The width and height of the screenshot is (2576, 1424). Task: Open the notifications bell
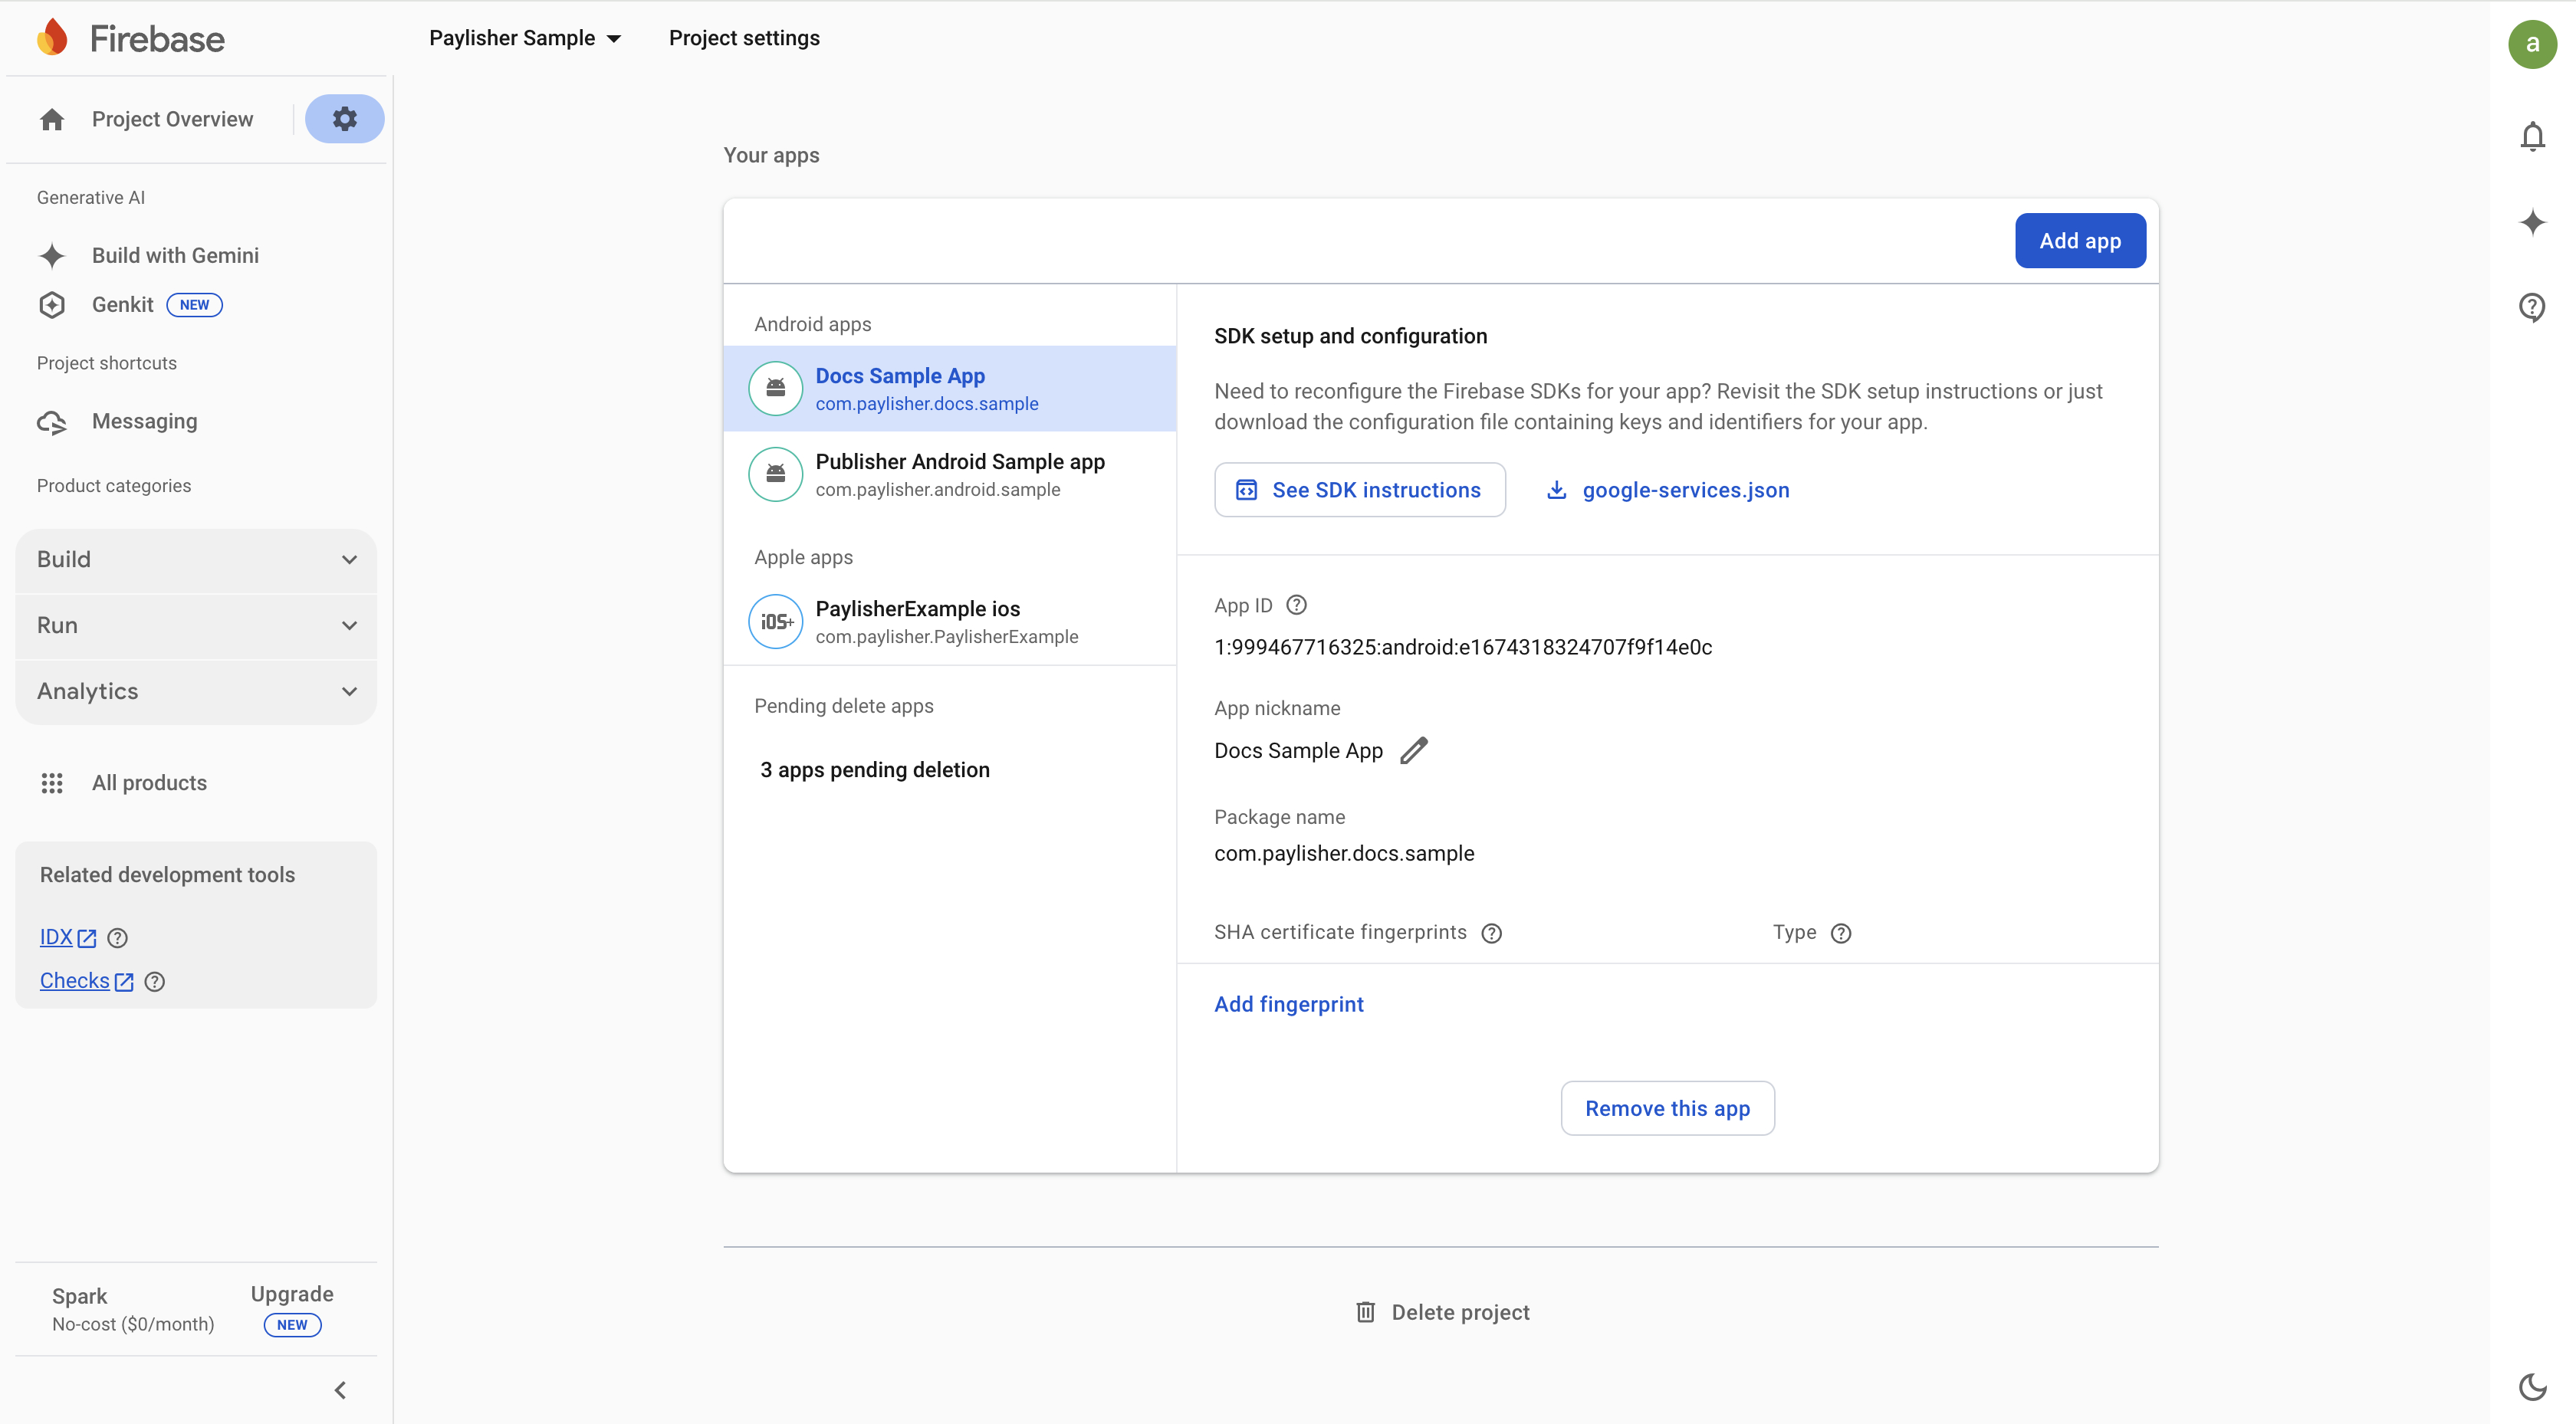[2532, 136]
